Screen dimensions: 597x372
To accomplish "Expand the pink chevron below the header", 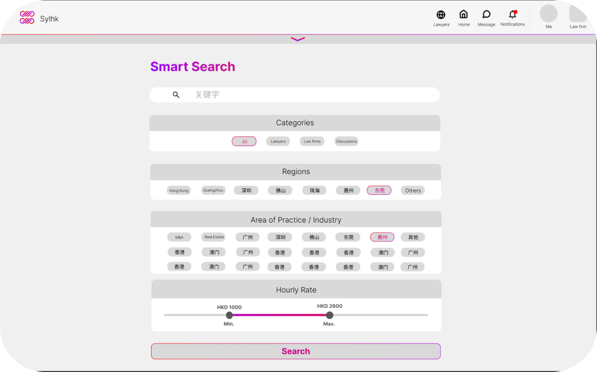I will (298, 39).
